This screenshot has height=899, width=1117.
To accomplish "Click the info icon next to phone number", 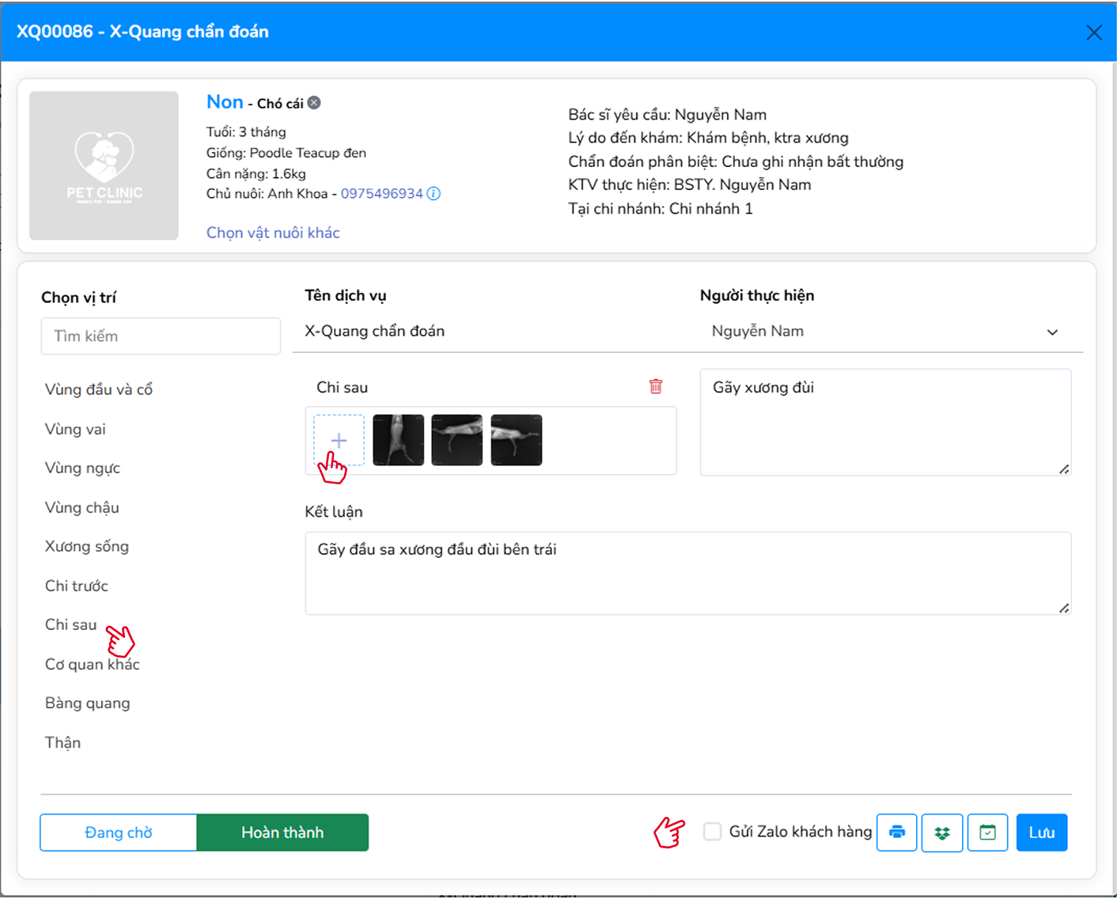I will (x=434, y=194).
